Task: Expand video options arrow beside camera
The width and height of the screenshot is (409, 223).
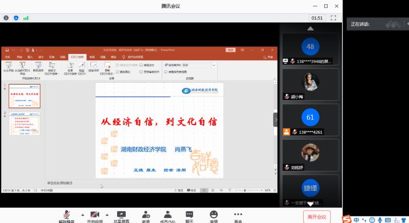Action: [x=107, y=214]
